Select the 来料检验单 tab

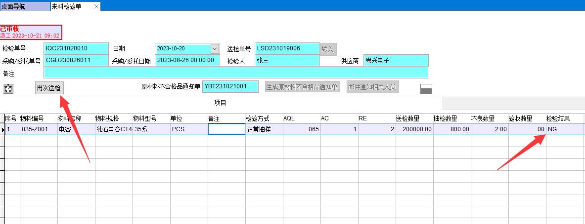tap(69, 6)
